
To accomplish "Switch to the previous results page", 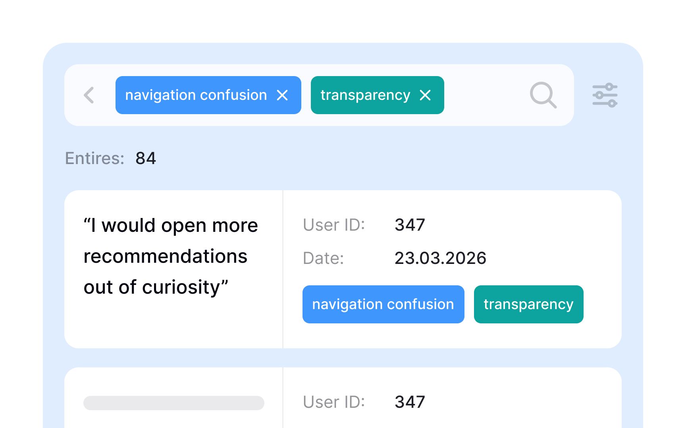I will tap(89, 95).
